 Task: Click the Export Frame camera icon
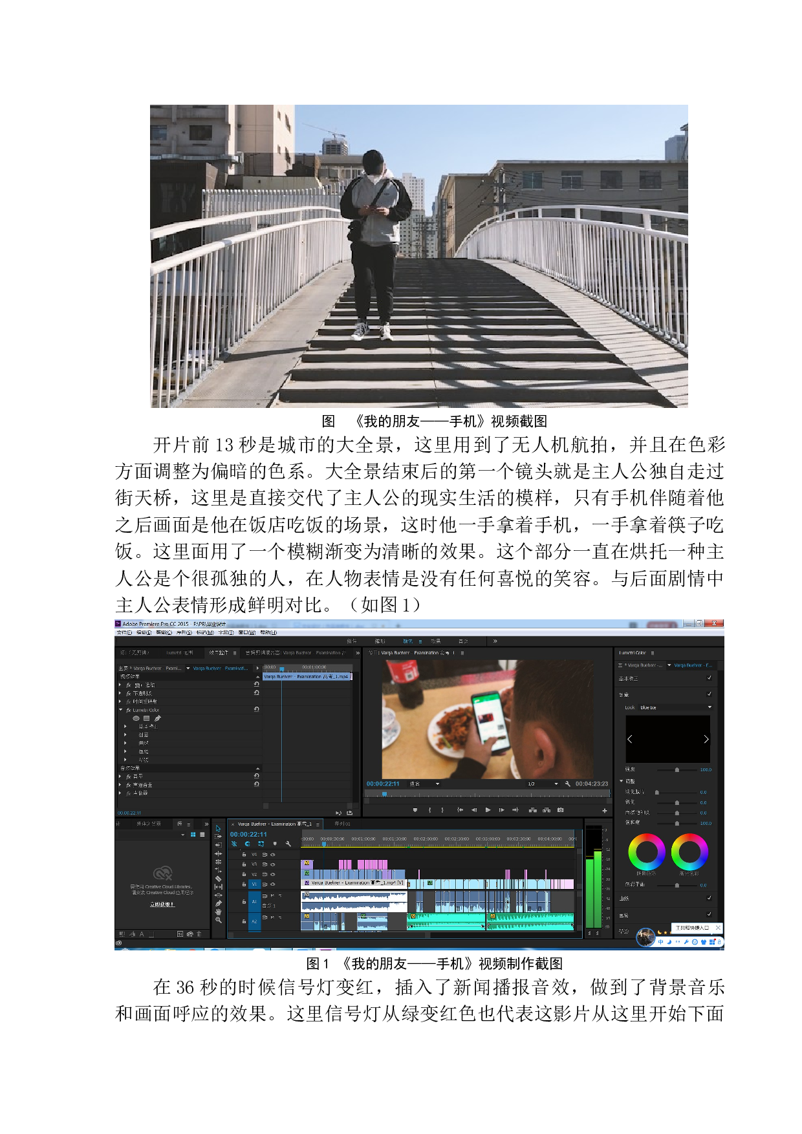point(560,810)
